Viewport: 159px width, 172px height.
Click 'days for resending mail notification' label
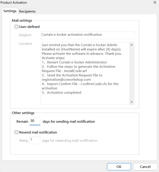(x=70, y=141)
